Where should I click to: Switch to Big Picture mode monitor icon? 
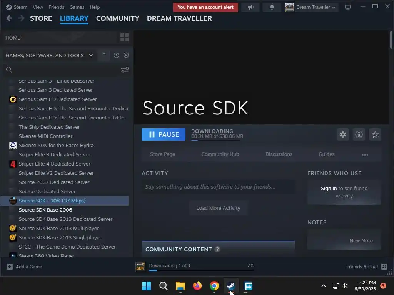click(348, 7)
